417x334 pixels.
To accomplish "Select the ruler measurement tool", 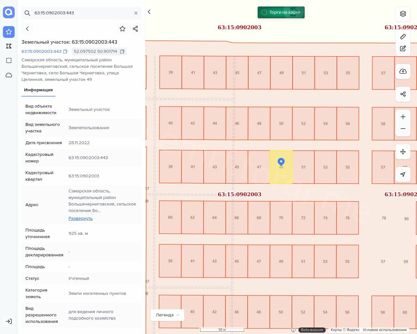I will [403, 37].
